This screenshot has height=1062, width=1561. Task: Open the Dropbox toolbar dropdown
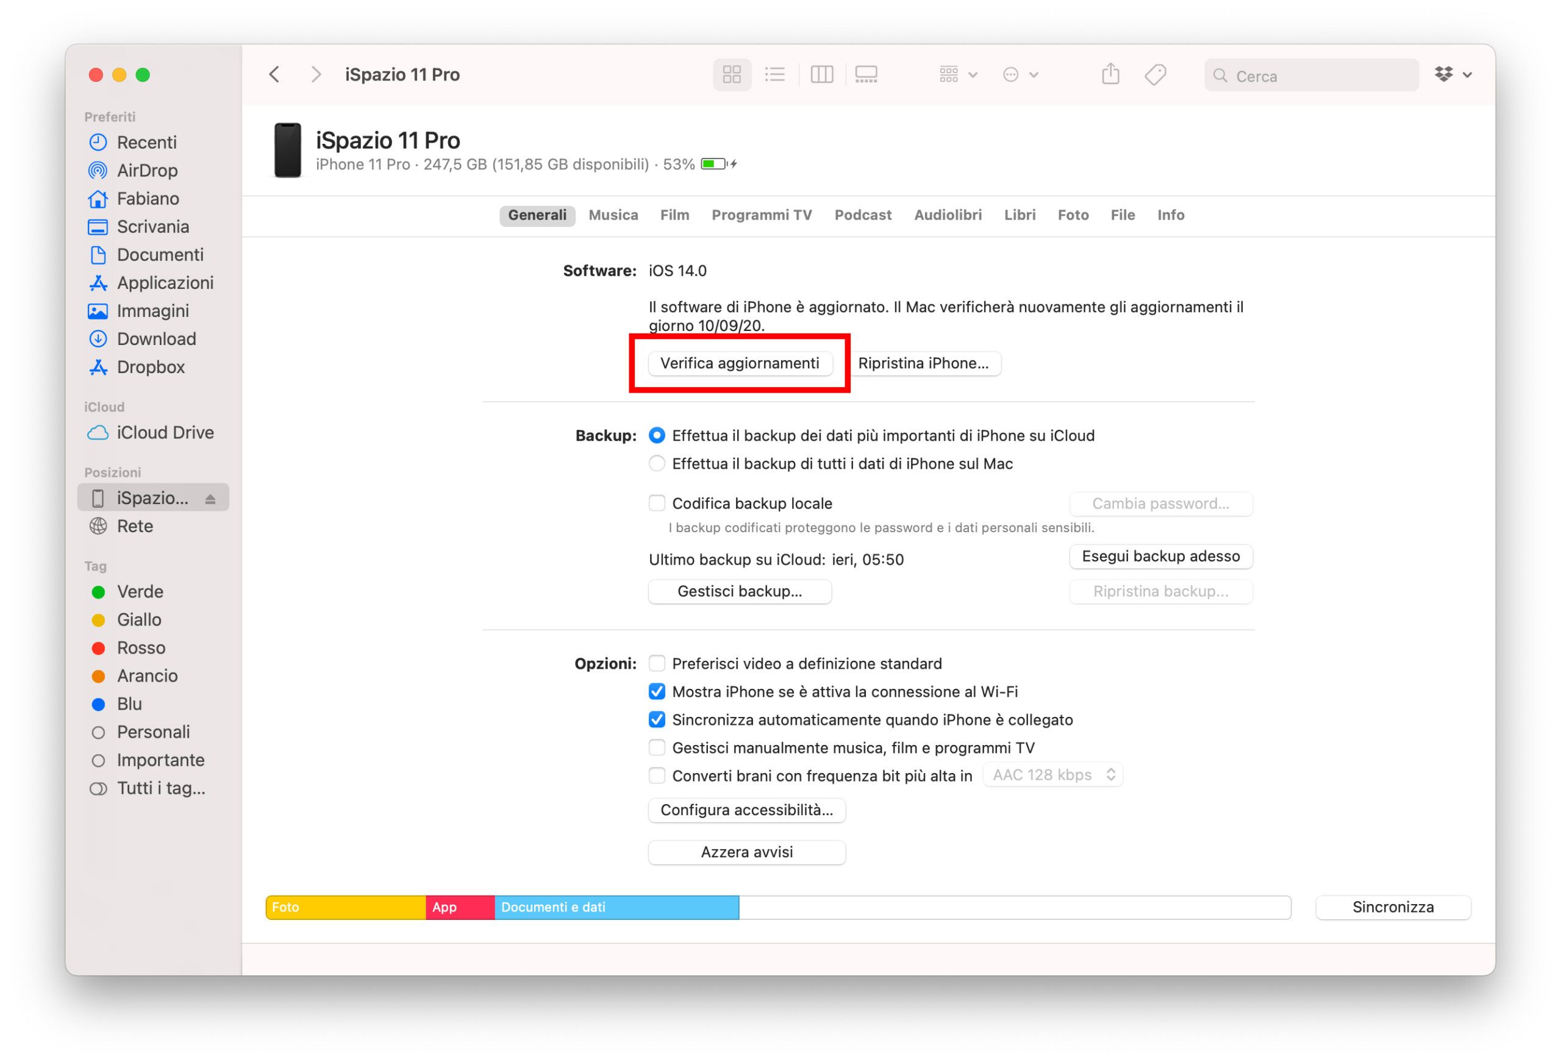point(1453,74)
